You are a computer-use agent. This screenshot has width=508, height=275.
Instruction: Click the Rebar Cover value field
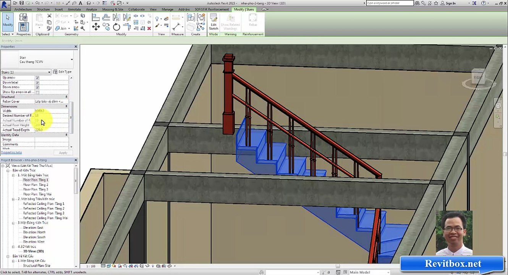[51, 102]
